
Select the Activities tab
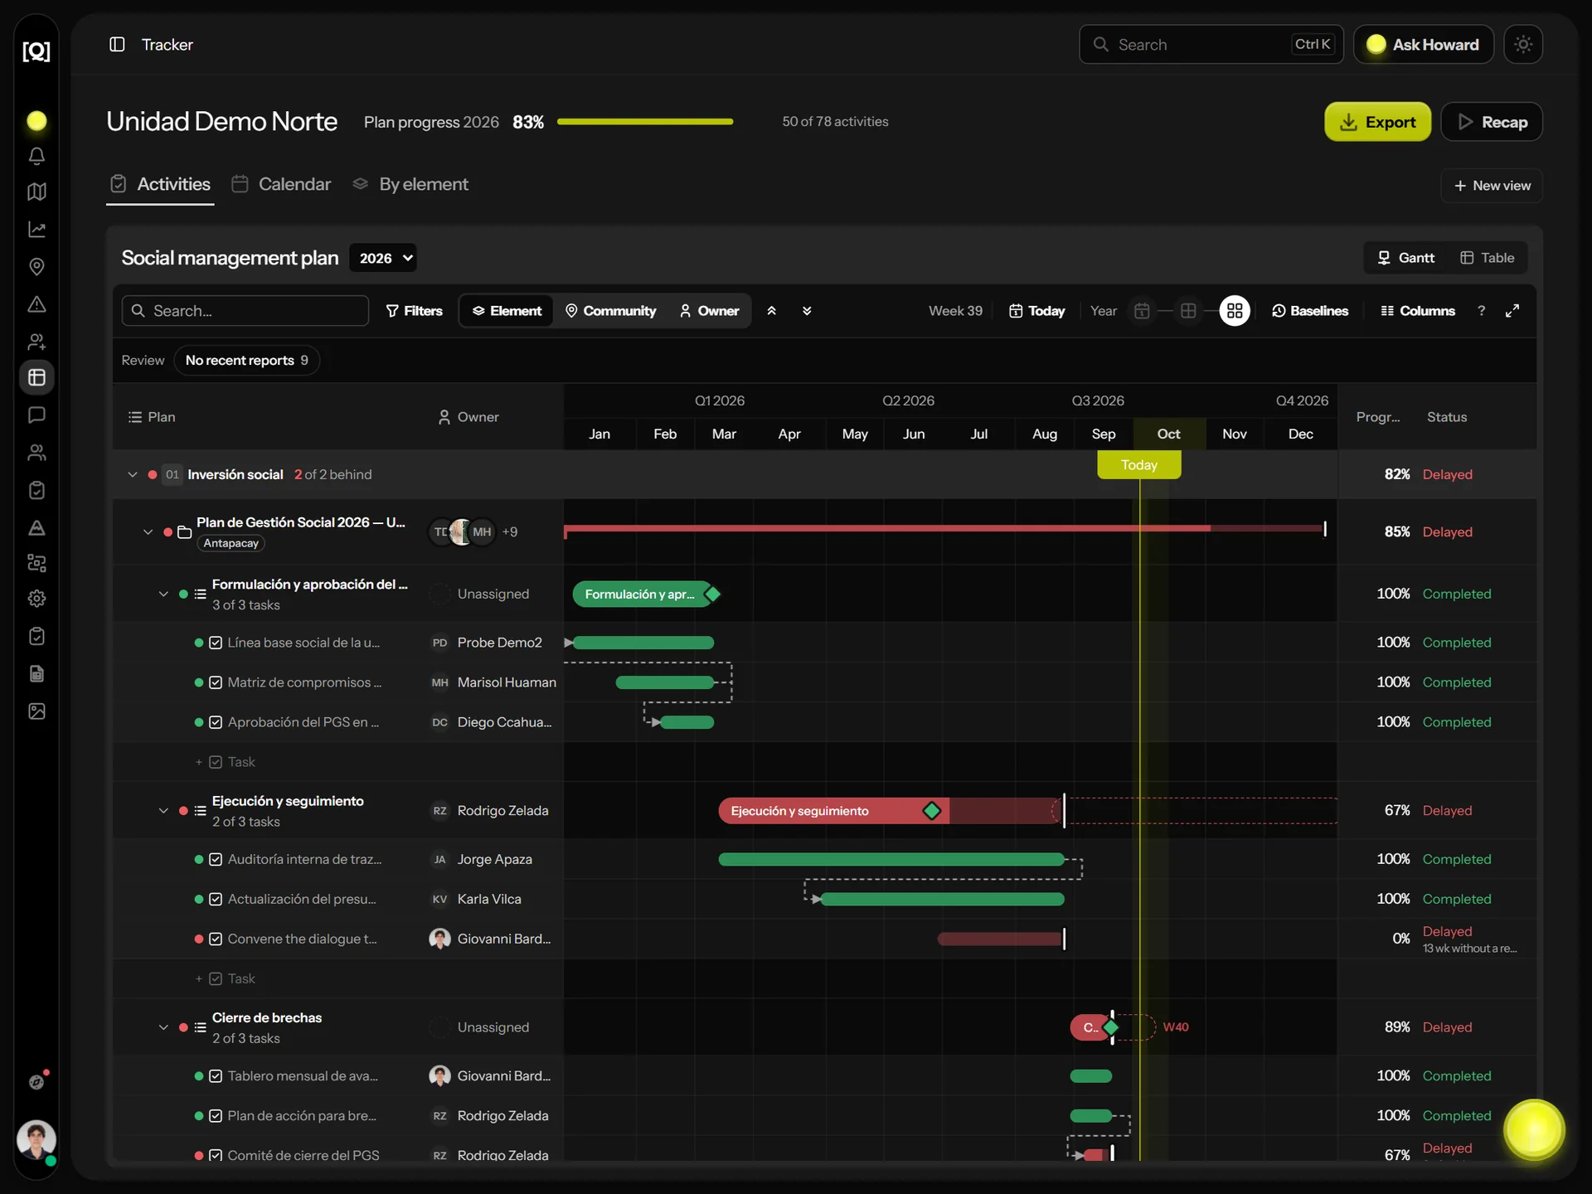(x=160, y=184)
